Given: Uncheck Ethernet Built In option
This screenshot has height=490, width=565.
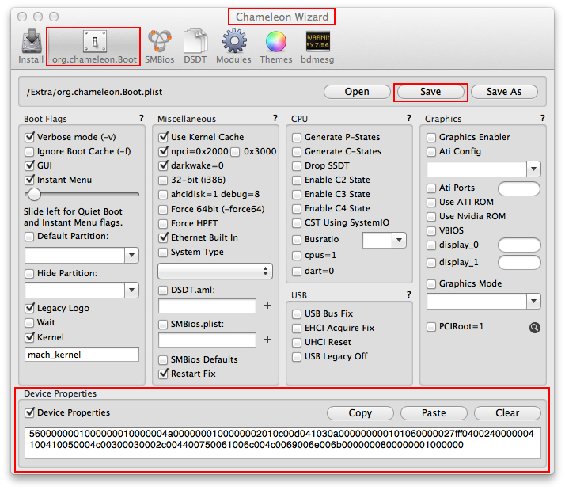Looking at the screenshot, I should 163,237.
